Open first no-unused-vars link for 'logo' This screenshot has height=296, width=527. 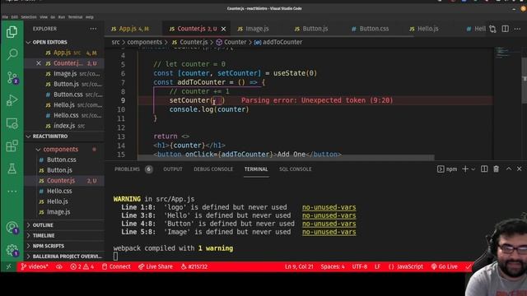pyautogui.click(x=329, y=207)
